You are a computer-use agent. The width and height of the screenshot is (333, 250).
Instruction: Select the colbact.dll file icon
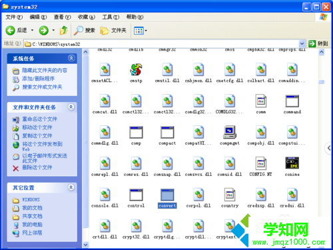tap(261, 70)
